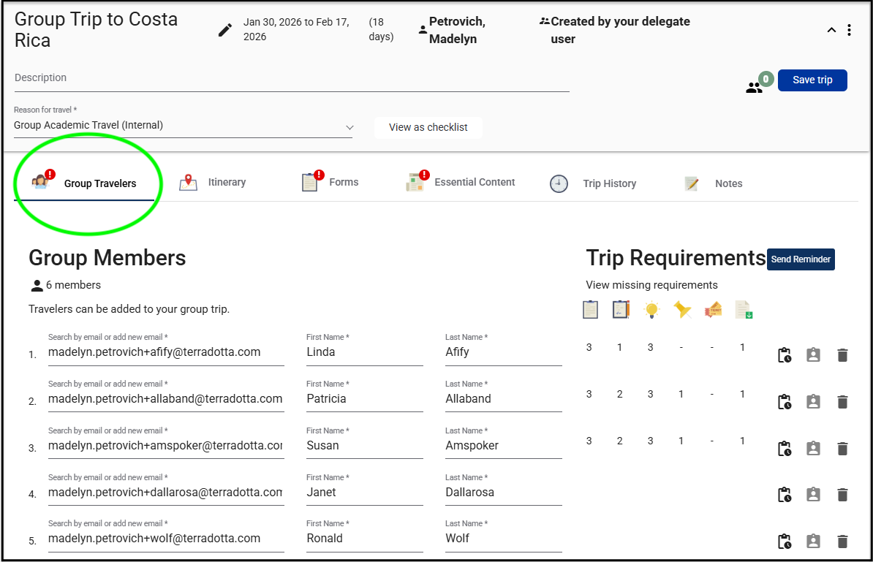Switch to the Itinerary tab

[x=213, y=183]
